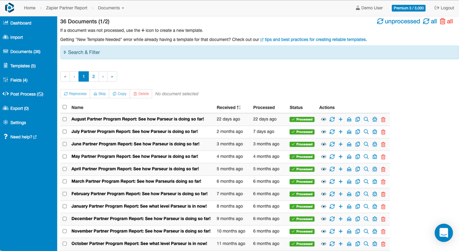Select the June report checkbox
Viewport: 459px width, 251px height.
point(65,144)
